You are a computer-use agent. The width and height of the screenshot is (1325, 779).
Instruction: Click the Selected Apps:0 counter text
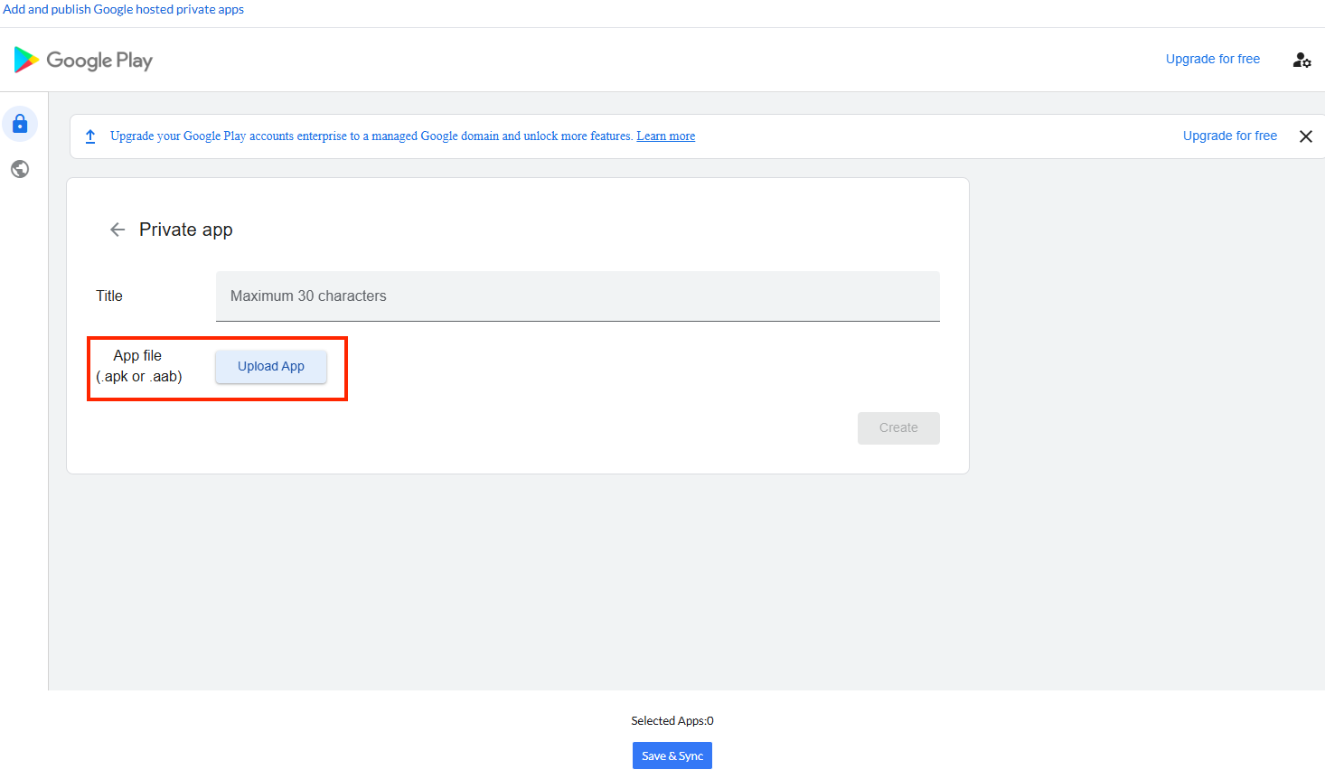672,720
